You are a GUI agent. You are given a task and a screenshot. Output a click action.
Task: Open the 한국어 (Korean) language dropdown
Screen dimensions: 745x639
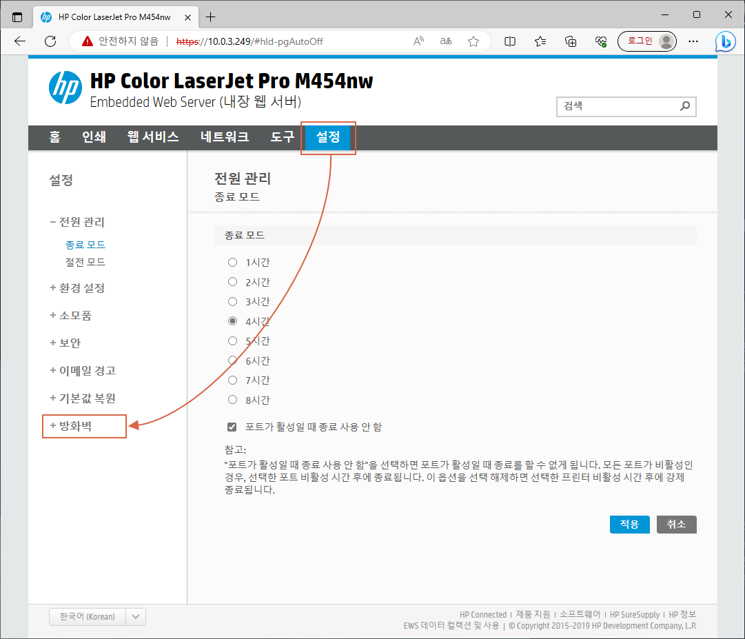[97, 617]
